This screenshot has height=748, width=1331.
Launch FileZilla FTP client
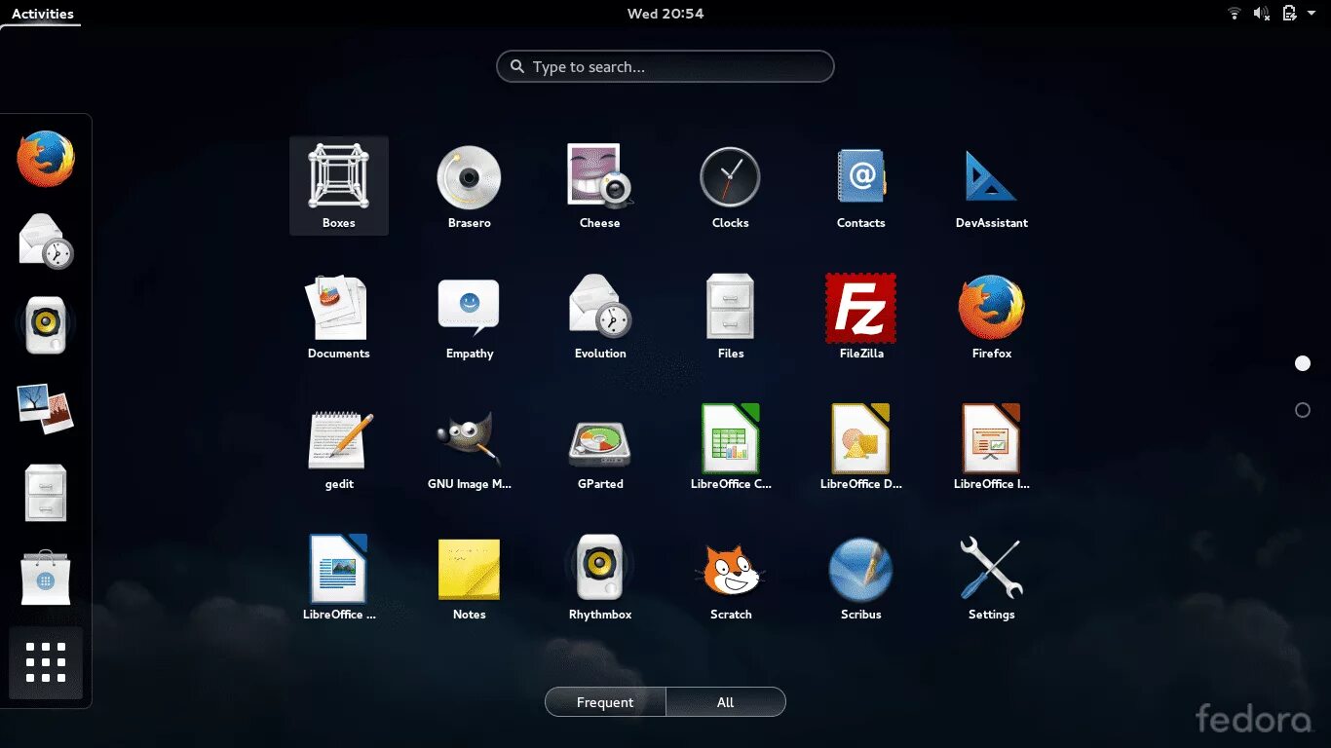(860, 316)
